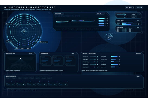Click the STATUS PANEL title
Image resolution: width=148 pixels, height=98 pixels.
point(120,21)
